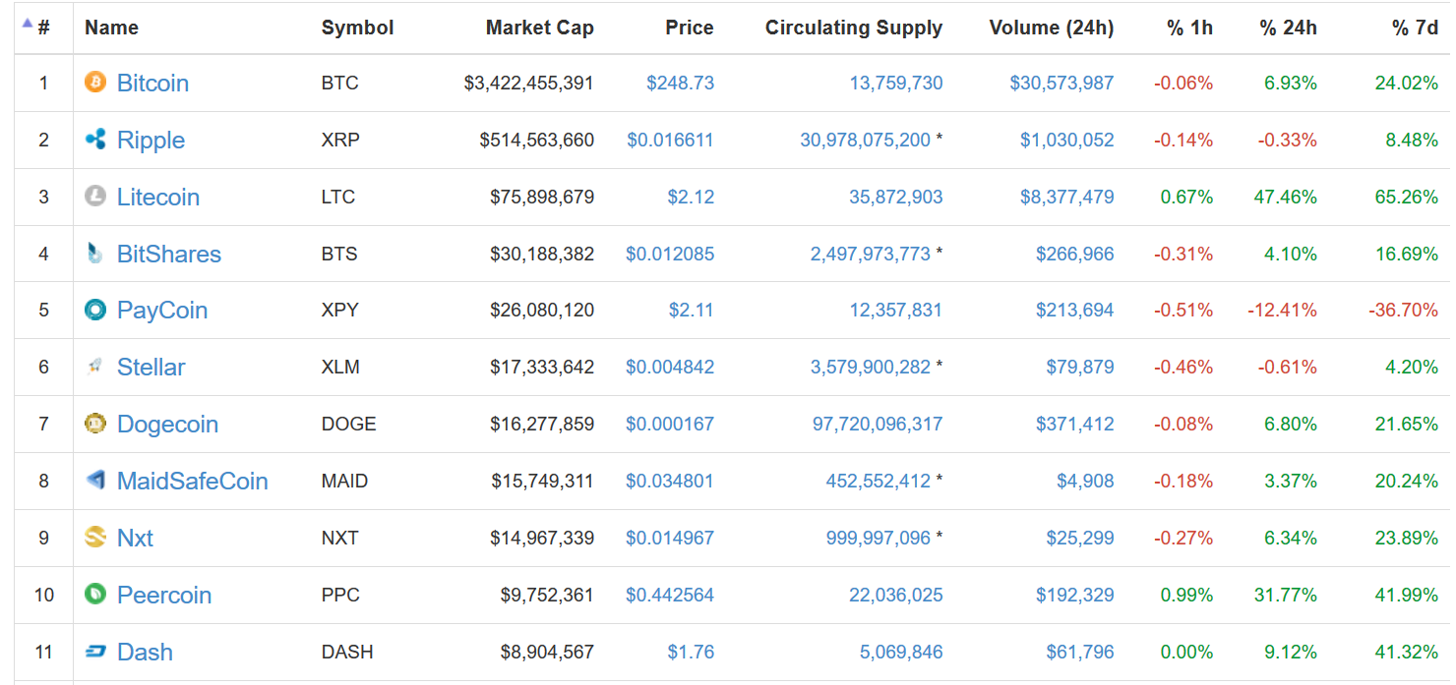Click Litecoin volume $8,377,479

1066,197
